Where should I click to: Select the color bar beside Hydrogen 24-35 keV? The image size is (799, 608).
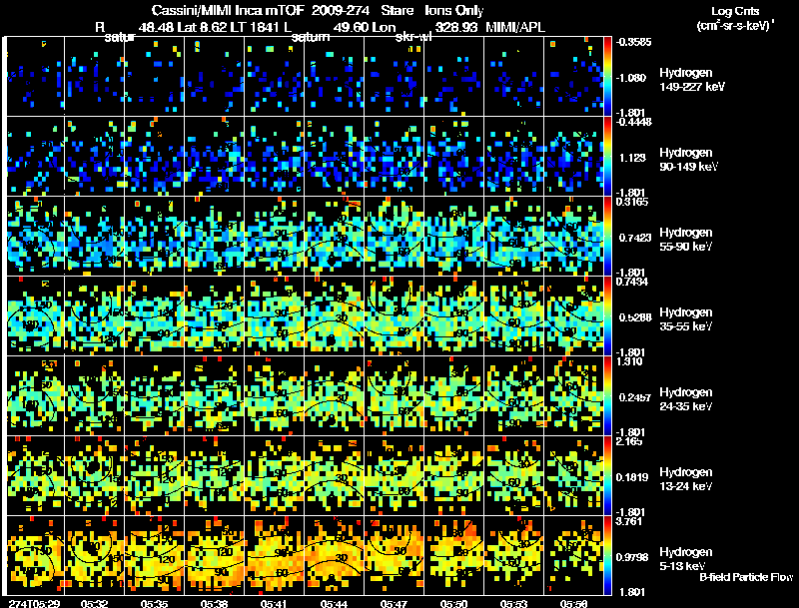pos(607,396)
